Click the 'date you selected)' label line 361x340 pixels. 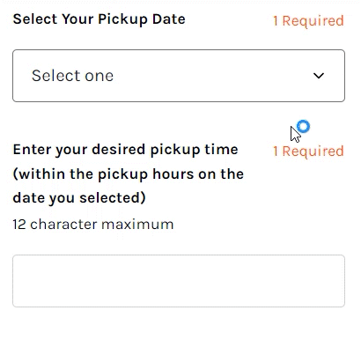click(79, 198)
